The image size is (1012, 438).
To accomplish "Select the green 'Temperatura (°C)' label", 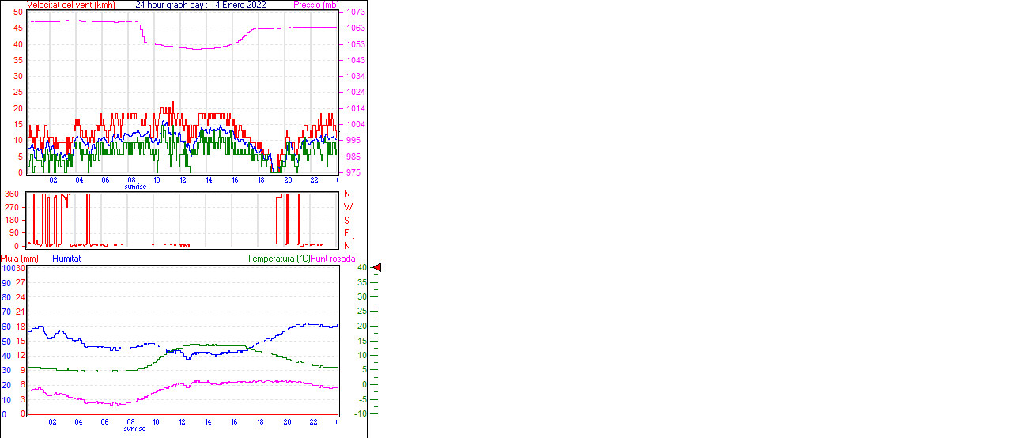I will tap(278, 259).
